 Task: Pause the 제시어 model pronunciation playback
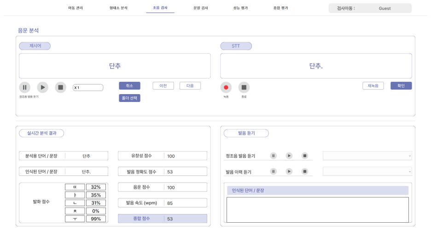pos(24,87)
